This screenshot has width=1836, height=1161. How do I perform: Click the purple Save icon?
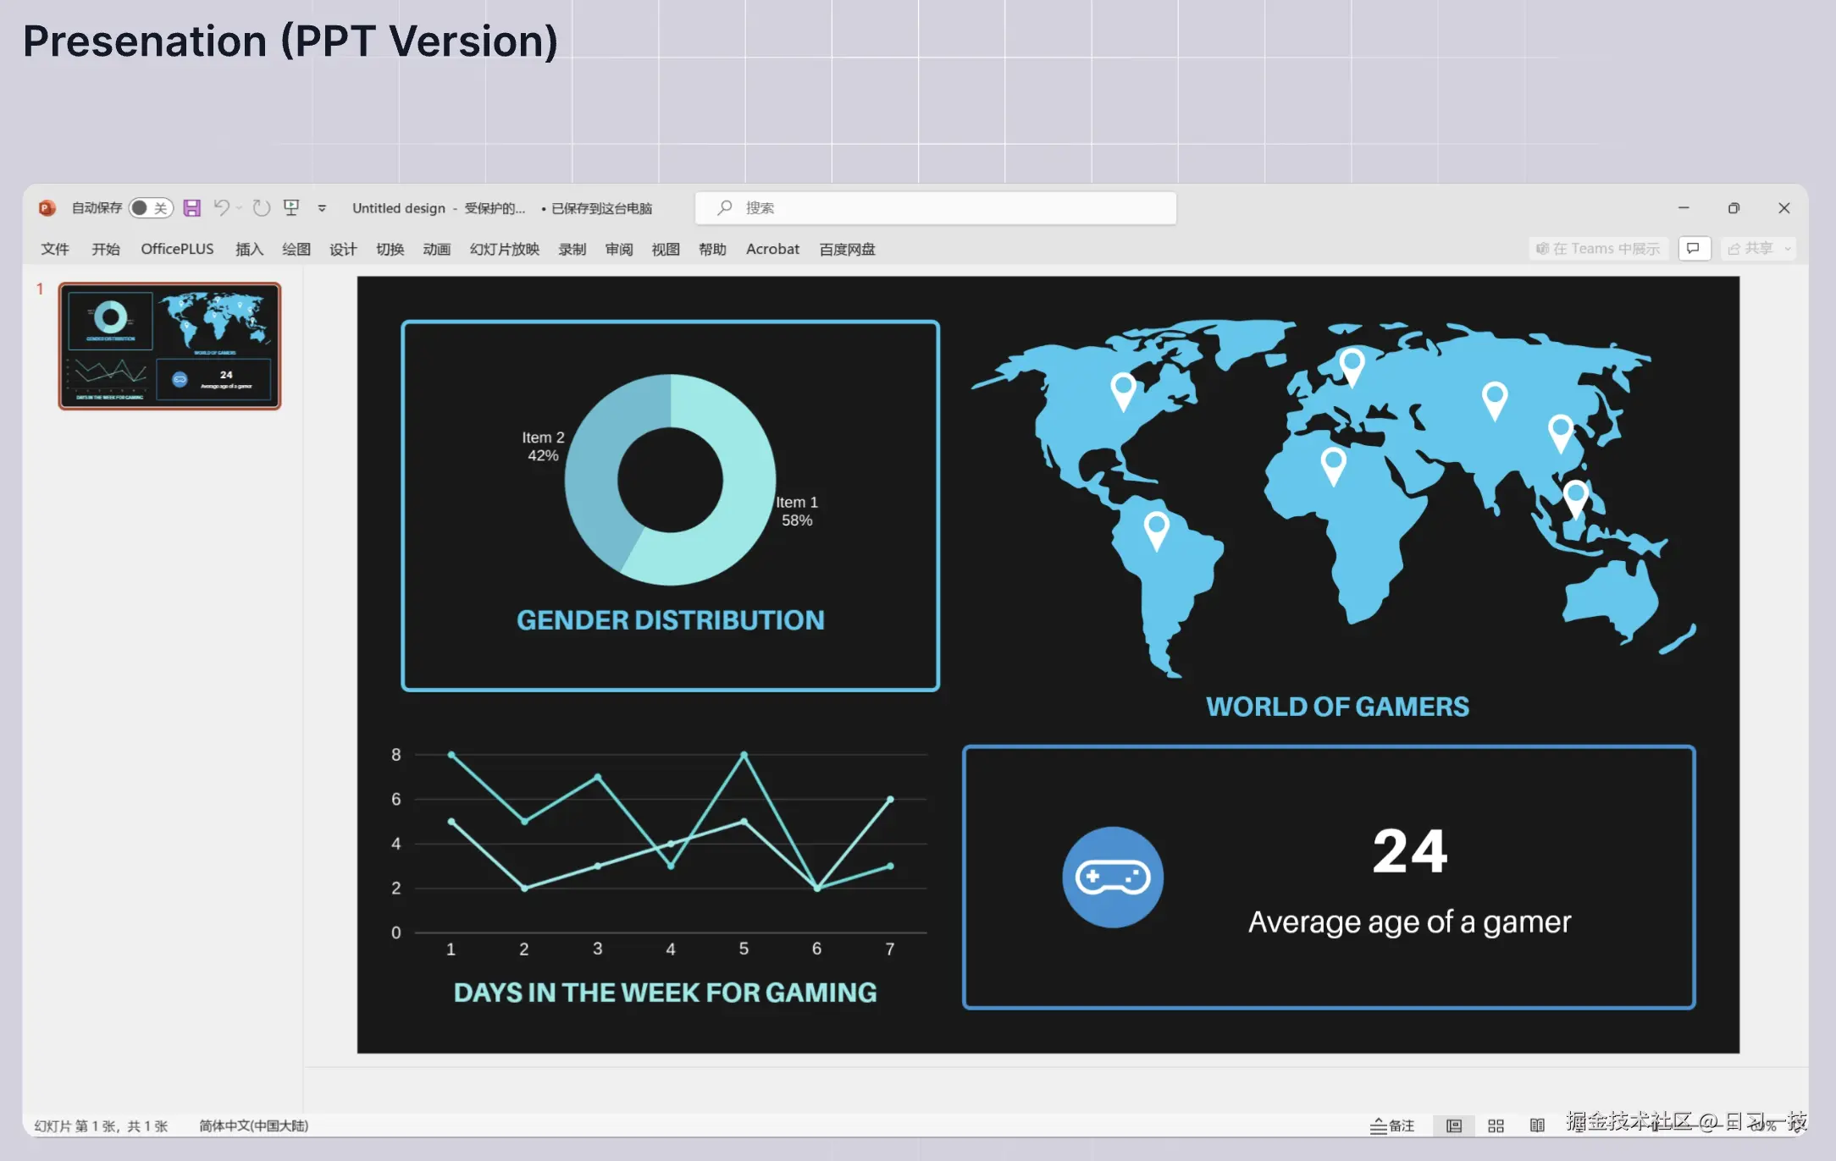[x=192, y=208]
